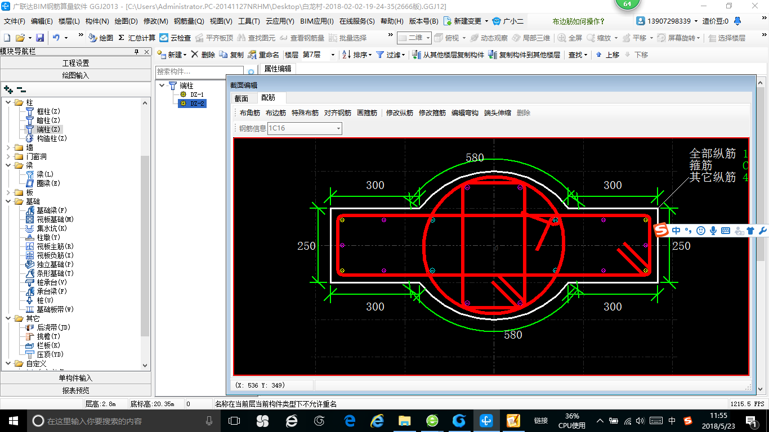Expand the 板 folder

(x=8, y=192)
